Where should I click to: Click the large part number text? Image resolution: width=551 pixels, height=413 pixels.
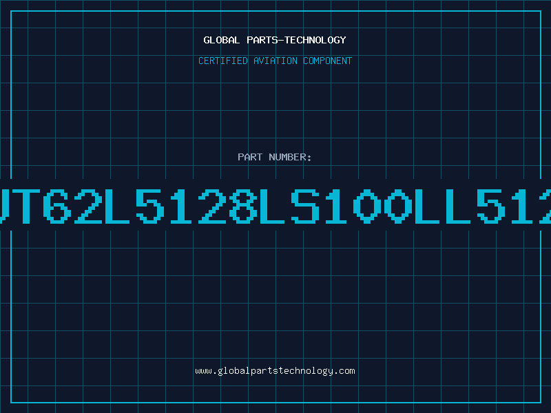275,206
